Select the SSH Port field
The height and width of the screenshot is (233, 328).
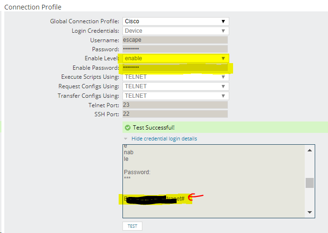[175, 114]
